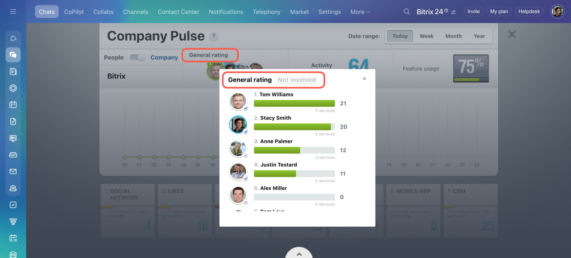Open the hamburger menu in the sidebar
The width and height of the screenshot is (571, 258).
pyautogui.click(x=13, y=12)
